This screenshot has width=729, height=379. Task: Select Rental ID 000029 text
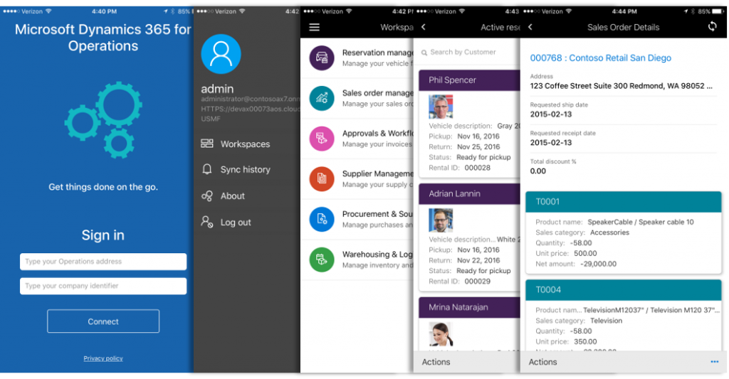tap(478, 282)
